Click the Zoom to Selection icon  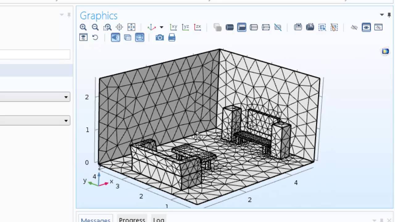(119, 27)
